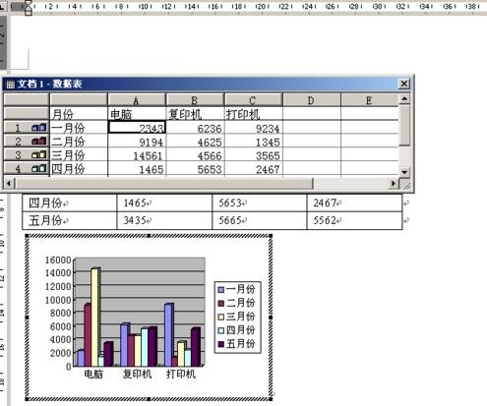Click 五月份 cell in the document table
Image resolution: width=487 pixels, height=406 pixels.
pos(70,220)
